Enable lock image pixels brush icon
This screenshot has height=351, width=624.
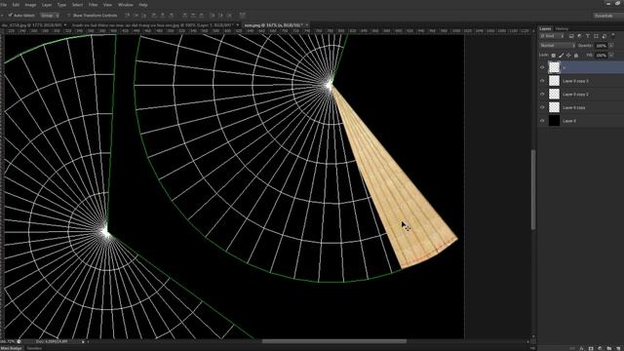point(562,56)
